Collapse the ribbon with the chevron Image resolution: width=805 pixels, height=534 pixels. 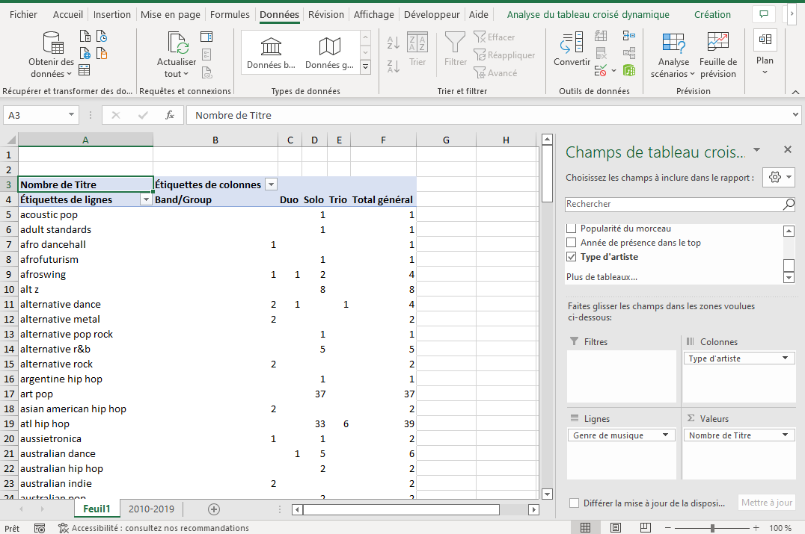pyautogui.click(x=795, y=93)
